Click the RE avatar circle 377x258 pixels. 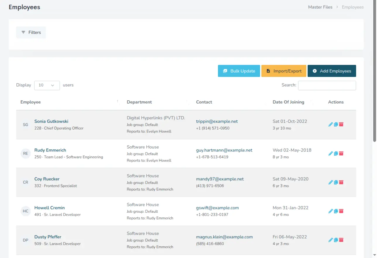[x=25, y=154]
